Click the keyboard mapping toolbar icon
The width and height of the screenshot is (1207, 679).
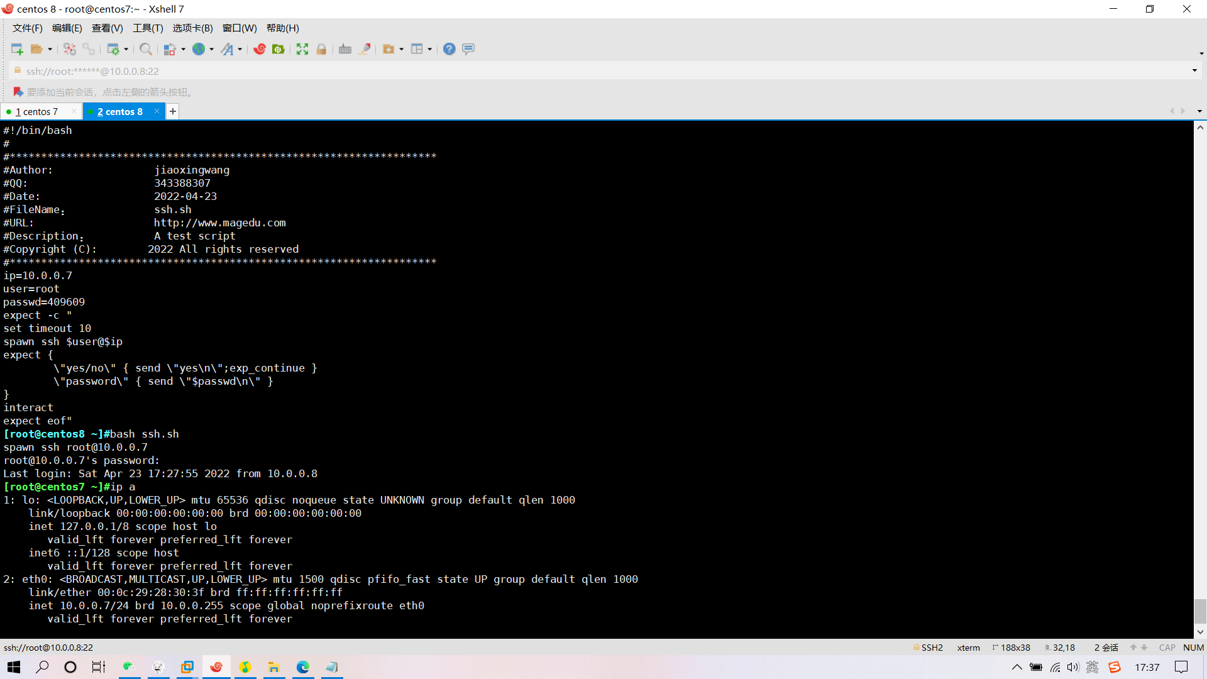click(x=345, y=49)
